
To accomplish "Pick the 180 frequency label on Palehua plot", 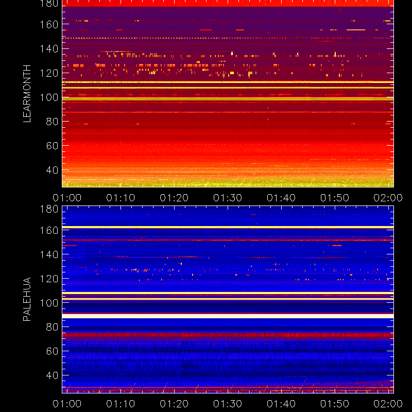I will pyautogui.click(x=49, y=209).
